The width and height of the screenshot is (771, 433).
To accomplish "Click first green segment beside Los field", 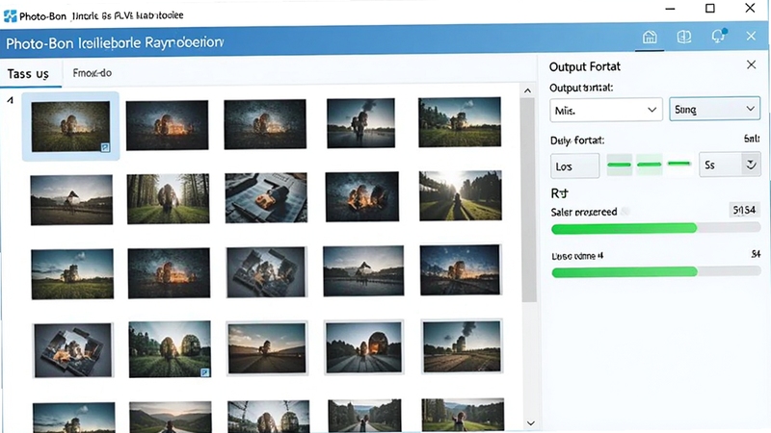I will click(619, 165).
